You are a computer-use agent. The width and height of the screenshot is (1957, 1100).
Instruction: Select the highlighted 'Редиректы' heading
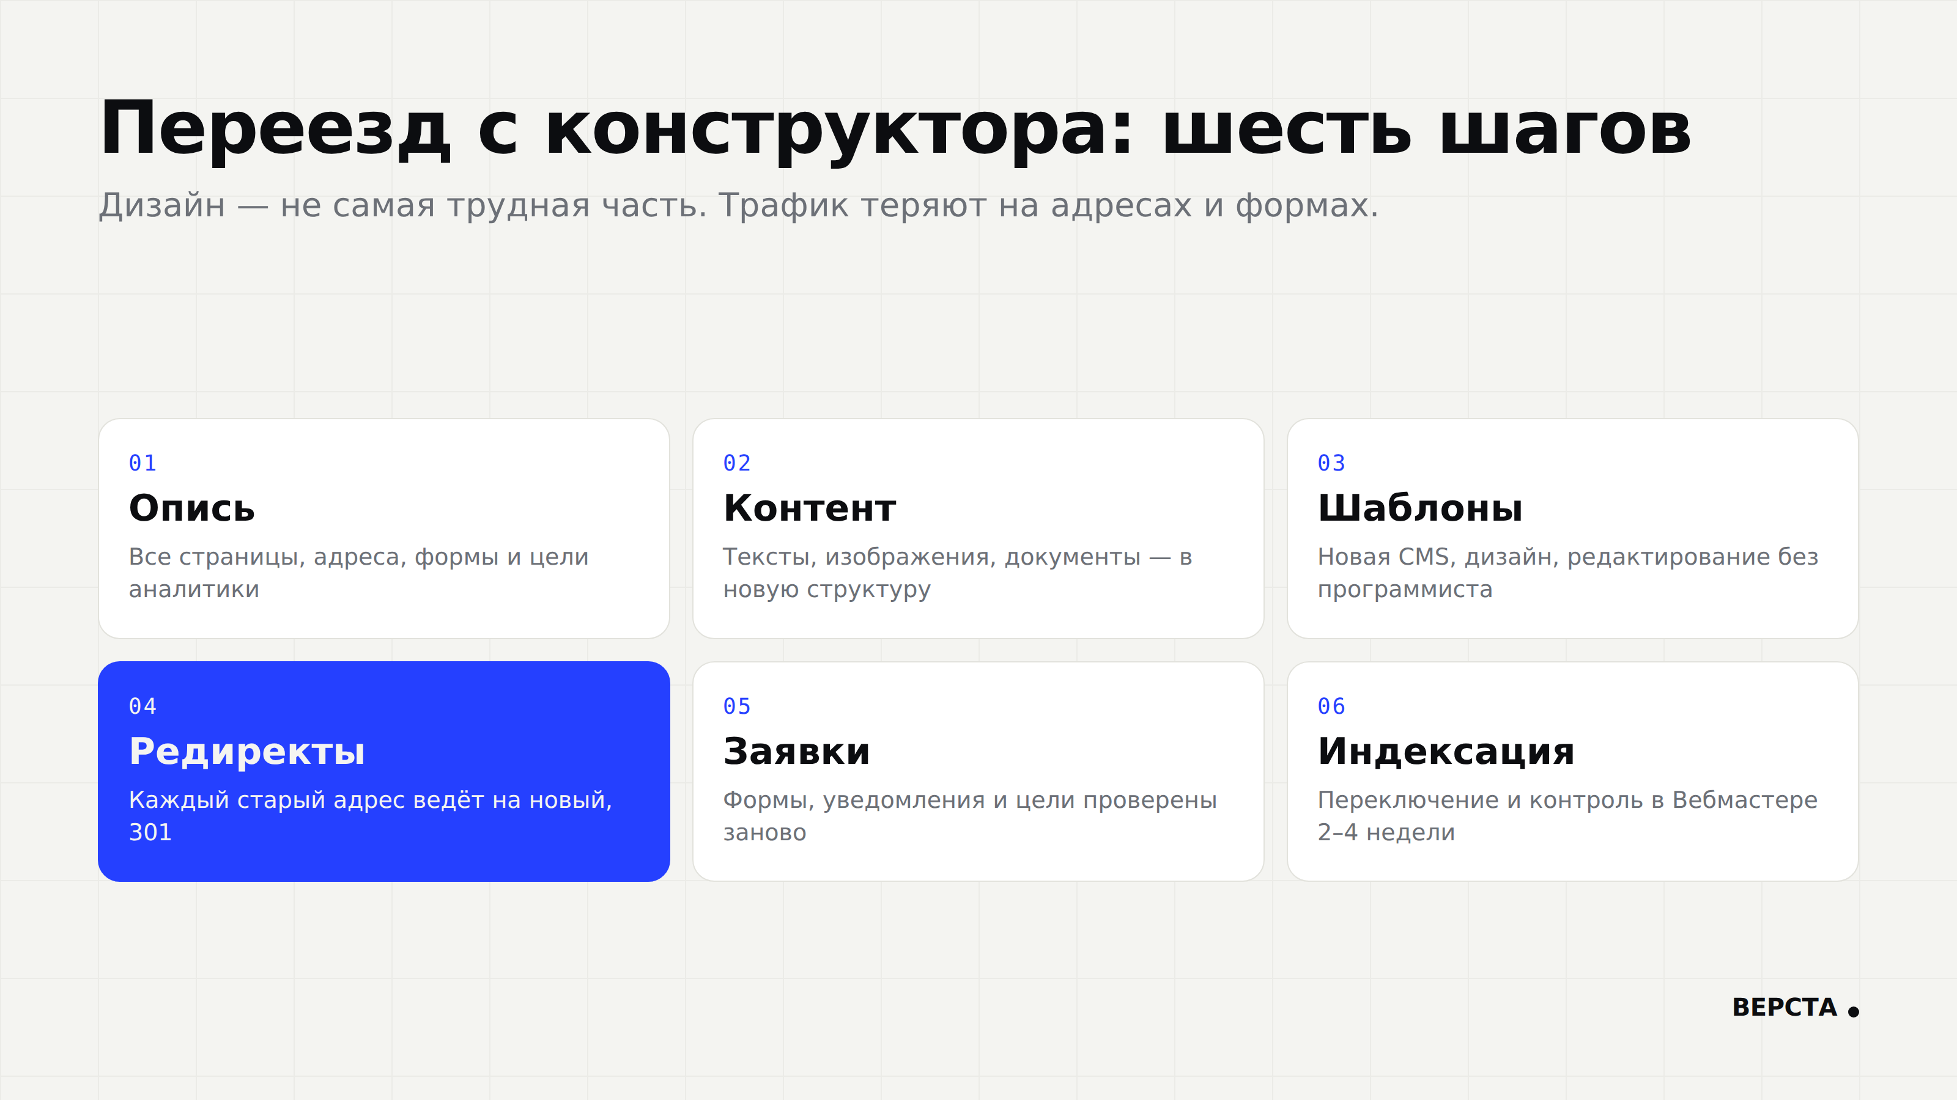[247, 751]
